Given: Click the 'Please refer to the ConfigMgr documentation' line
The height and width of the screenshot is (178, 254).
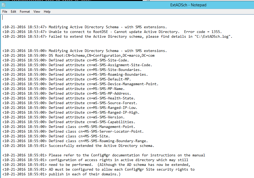Looking at the screenshot, I should (x=104, y=155).
